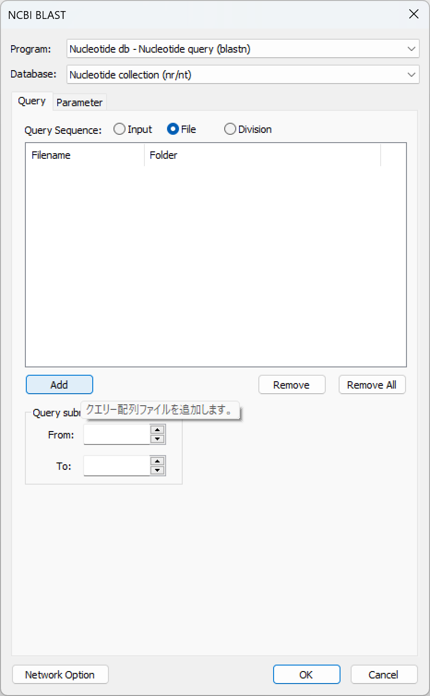
Task: Confirm with the OK button
Action: tap(306, 675)
